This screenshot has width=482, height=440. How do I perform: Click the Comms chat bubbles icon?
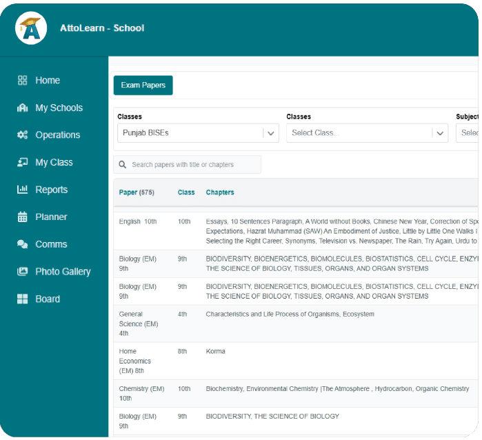coord(22,244)
